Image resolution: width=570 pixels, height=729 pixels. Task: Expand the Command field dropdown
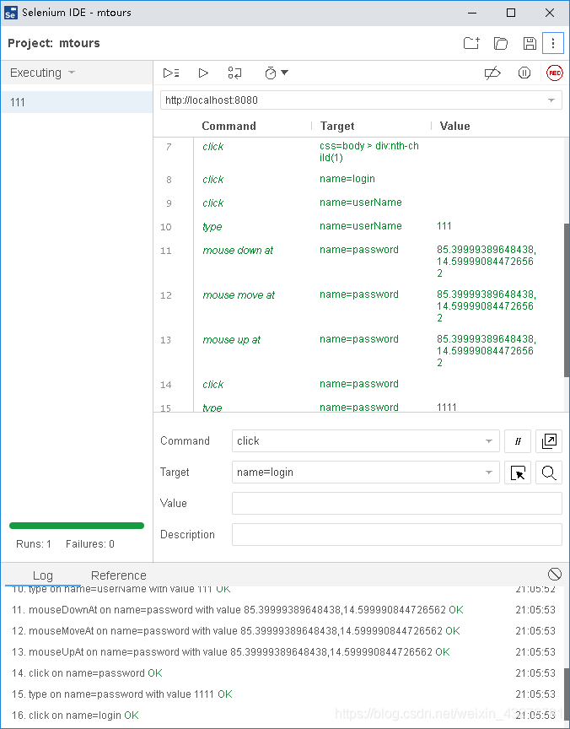[489, 441]
